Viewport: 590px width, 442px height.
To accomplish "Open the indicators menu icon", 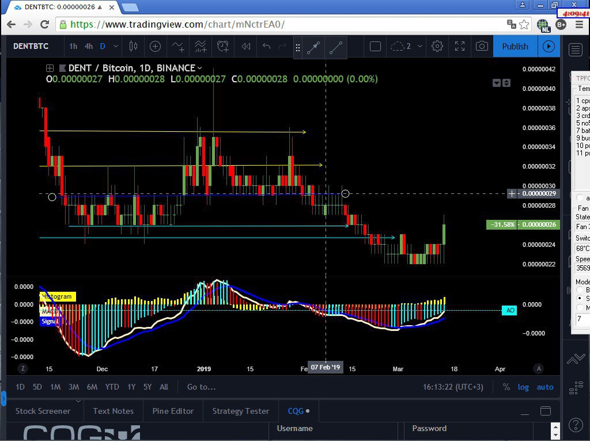I will 178,46.
